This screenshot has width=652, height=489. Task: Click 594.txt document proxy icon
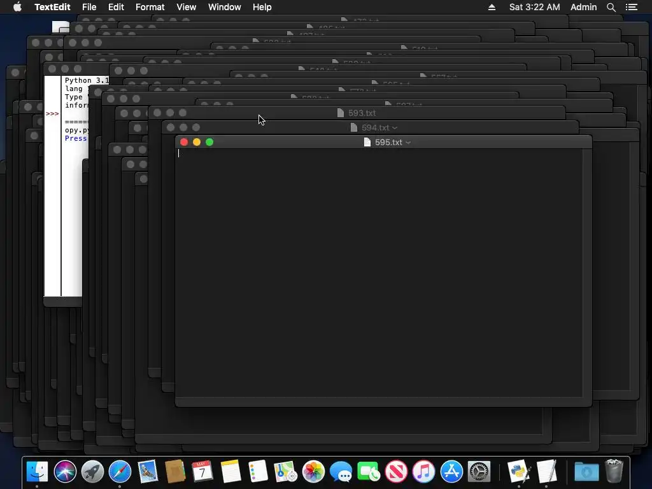(x=354, y=127)
